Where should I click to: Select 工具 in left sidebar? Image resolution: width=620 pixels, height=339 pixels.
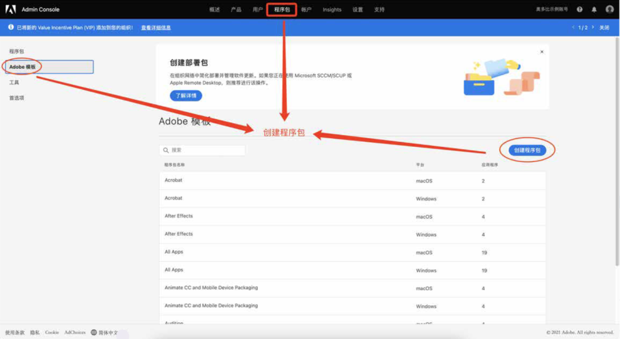click(x=14, y=82)
